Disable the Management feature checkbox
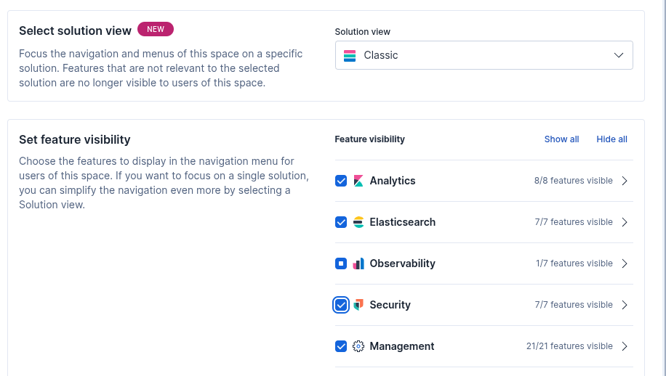The height and width of the screenshot is (376, 666). 341,346
